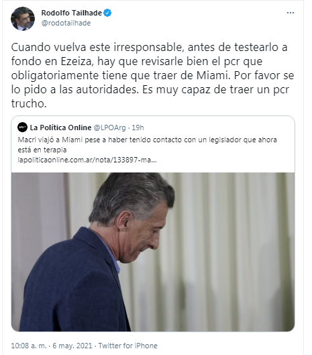Click the 10:08 a. m. tweet timestamp
The height and width of the screenshot is (355, 312).
(x=29, y=346)
